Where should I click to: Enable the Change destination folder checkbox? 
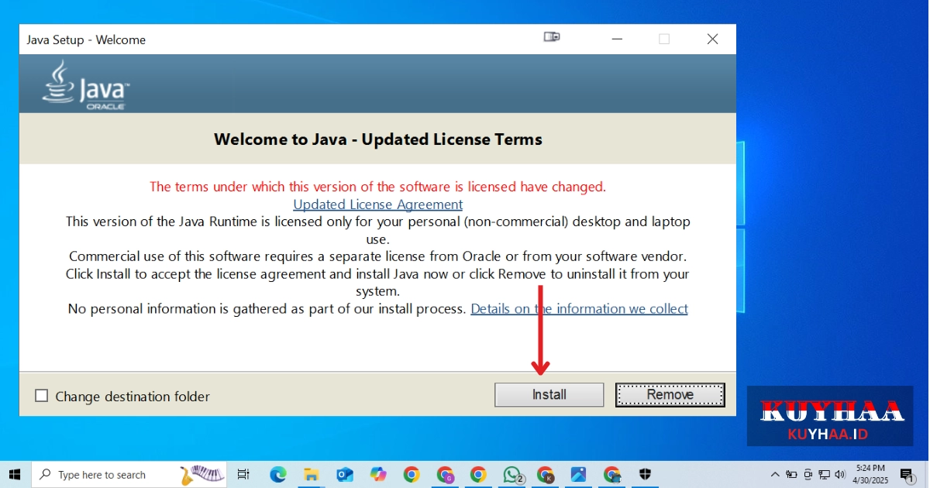click(x=41, y=395)
